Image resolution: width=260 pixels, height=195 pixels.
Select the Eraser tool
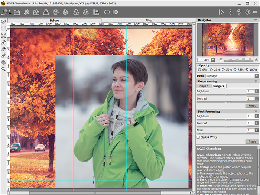click(x=3, y=56)
